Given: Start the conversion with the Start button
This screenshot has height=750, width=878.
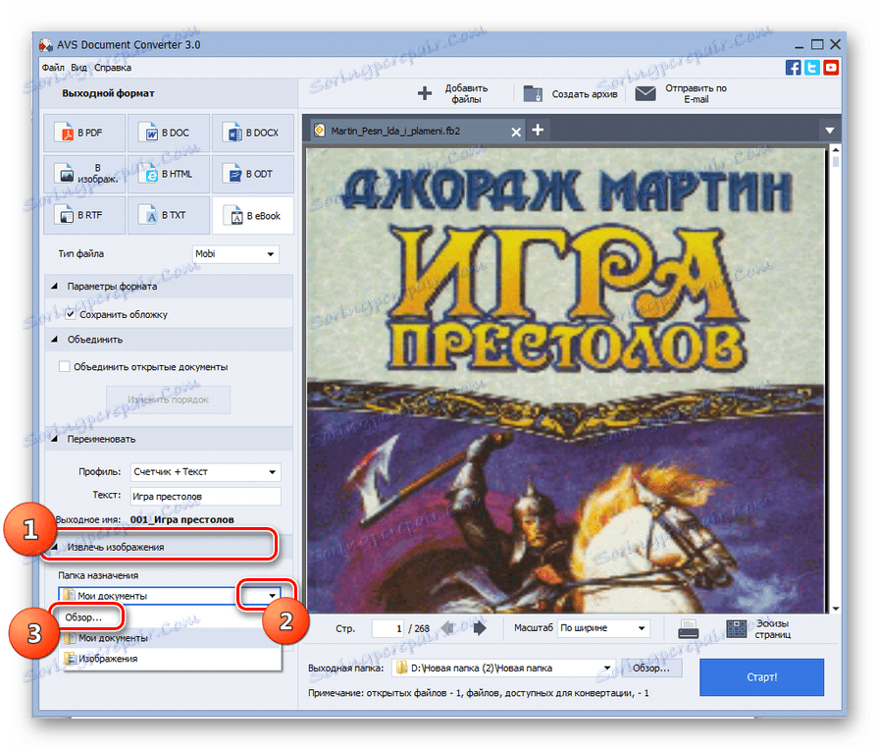Looking at the screenshot, I should (761, 677).
